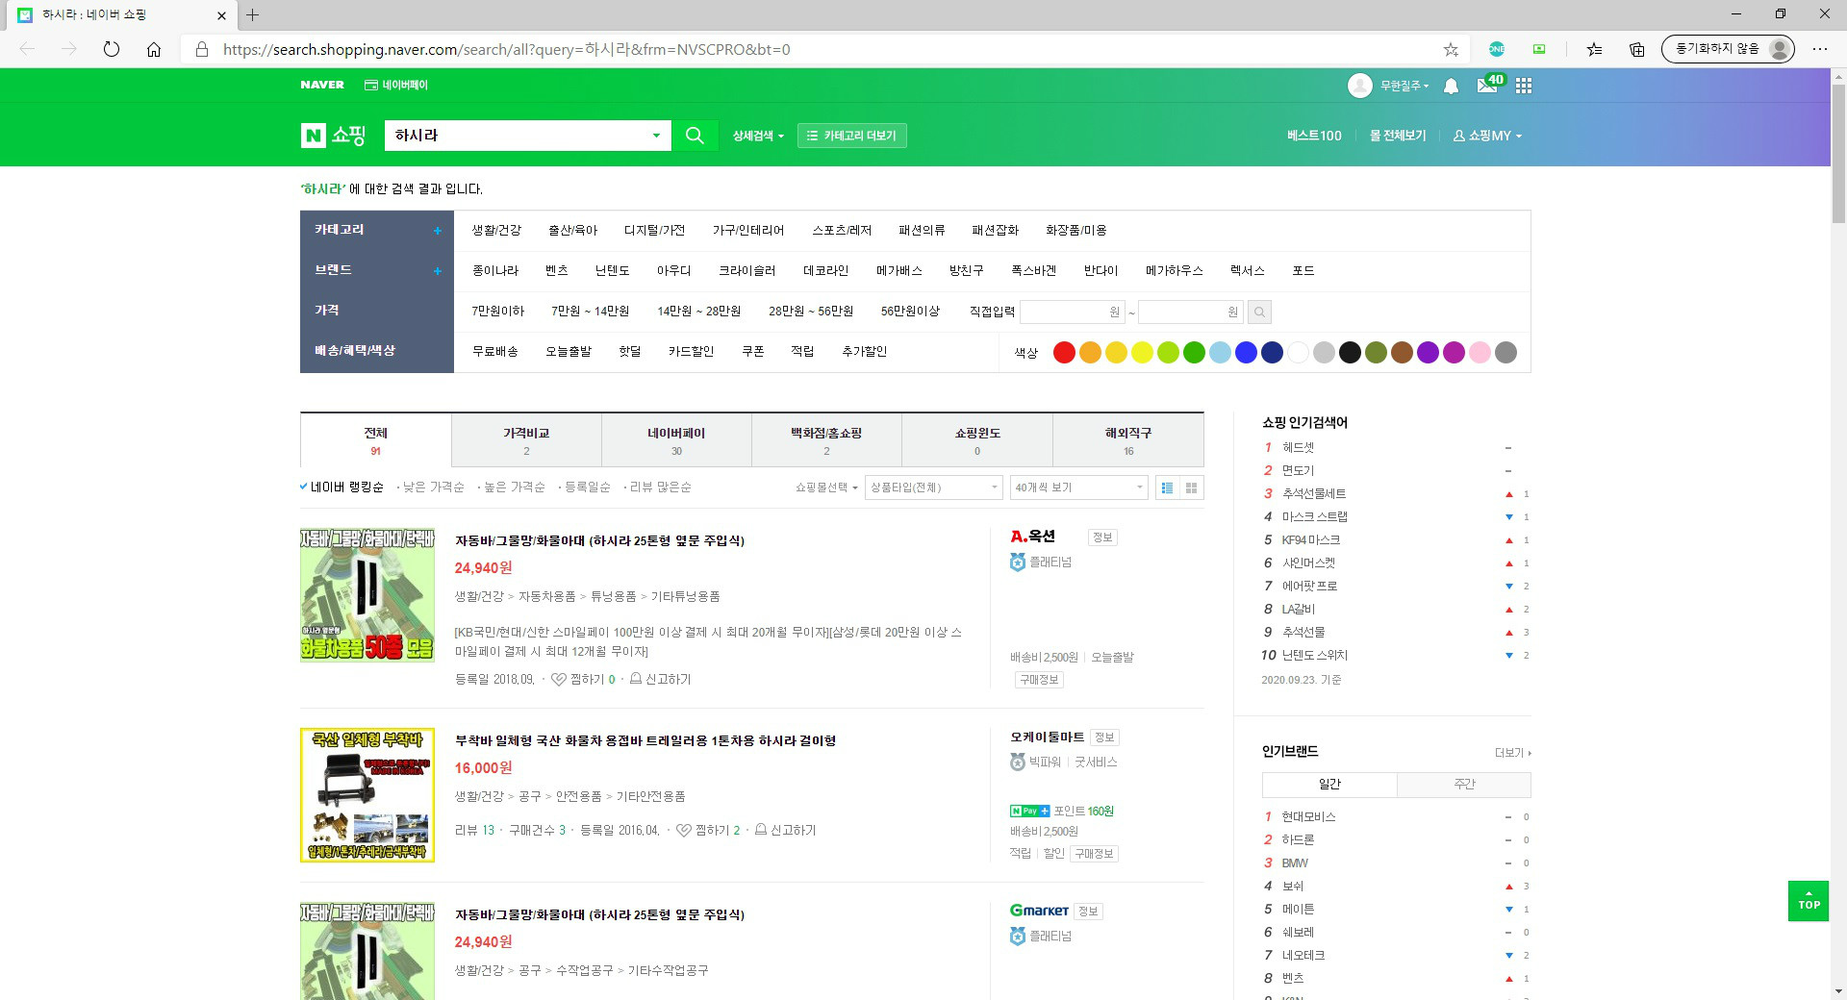This screenshot has height=1000, width=1847.
Task: Open browser collections icon
Action: [1636, 49]
